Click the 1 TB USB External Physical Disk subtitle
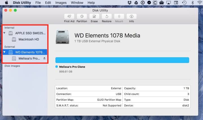The image size is (203, 120). pos(97,41)
